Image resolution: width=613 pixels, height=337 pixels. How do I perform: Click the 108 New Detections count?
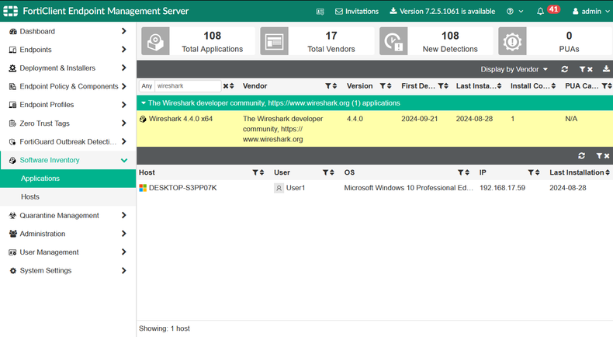(x=450, y=36)
